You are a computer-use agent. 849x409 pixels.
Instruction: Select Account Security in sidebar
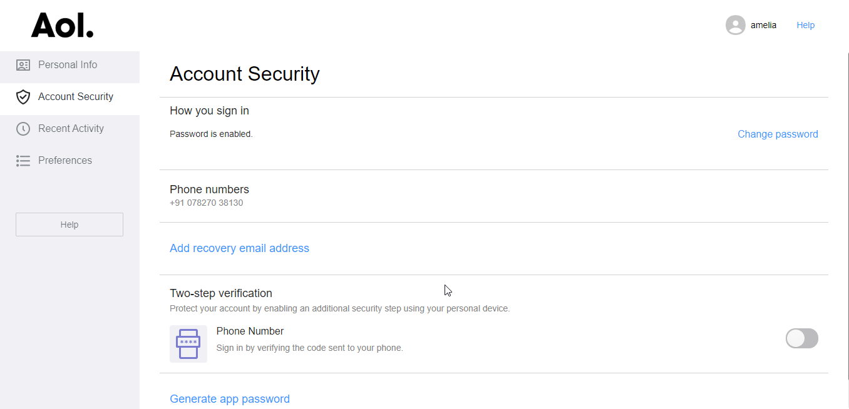69,97
